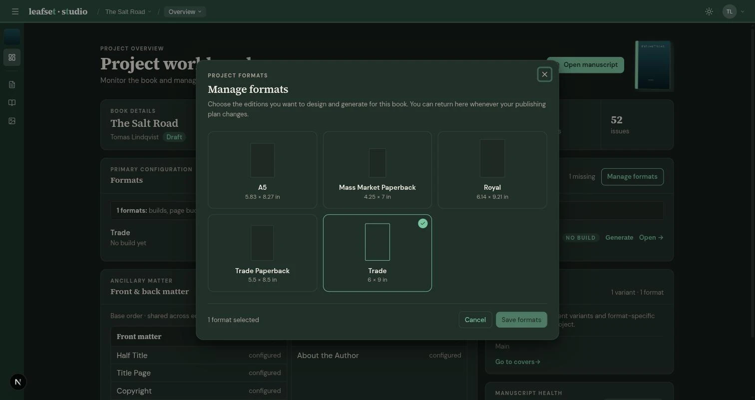Select the Trade Paperback format card
Viewport: 755px width, 400px height.
coord(263,253)
